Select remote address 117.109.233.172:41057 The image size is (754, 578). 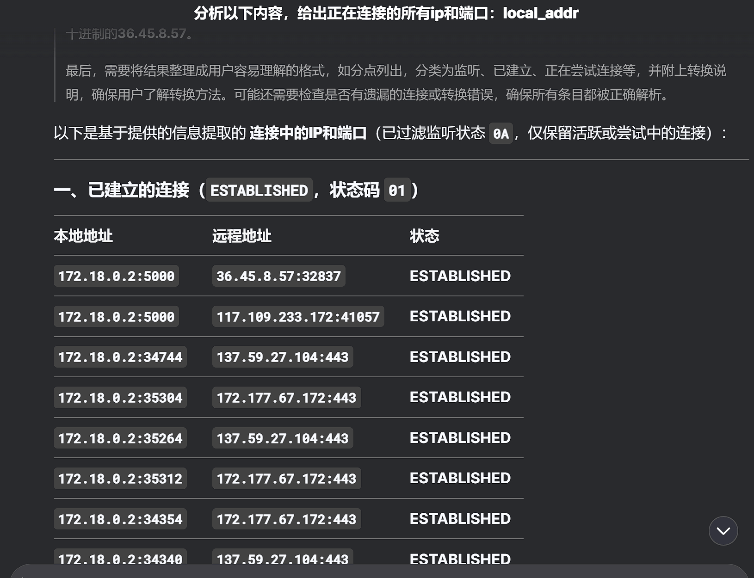pyautogui.click(x=298, y=317)
